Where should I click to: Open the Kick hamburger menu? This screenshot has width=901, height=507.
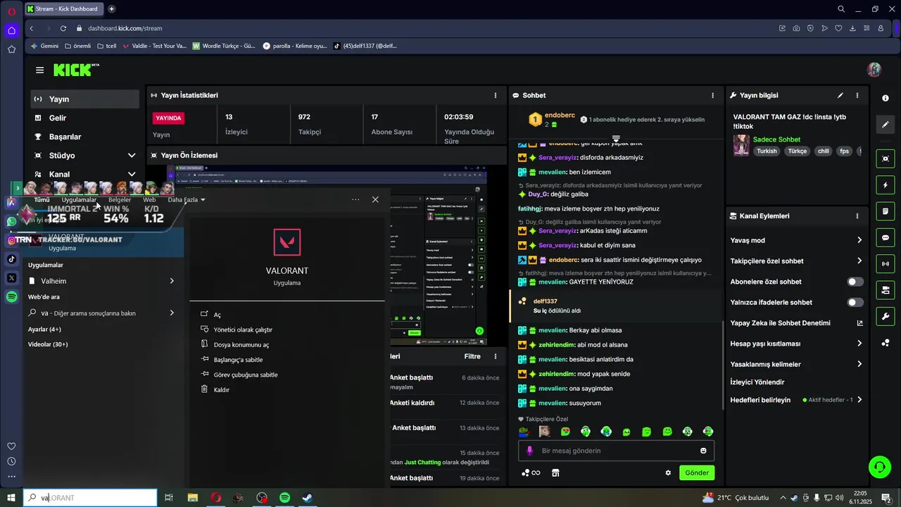39,70
